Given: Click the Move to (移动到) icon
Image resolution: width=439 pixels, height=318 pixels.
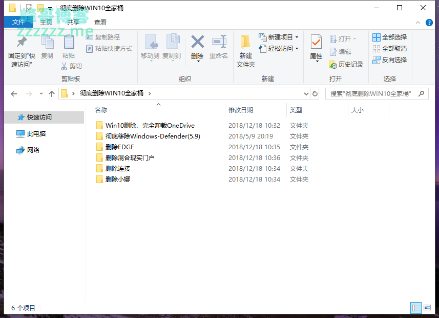Looking at the screenshot, I should [x=151, y=42].
